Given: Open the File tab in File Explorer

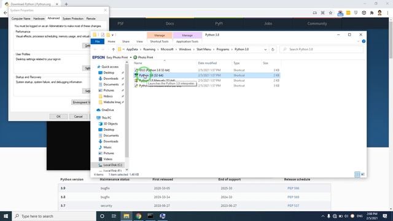Looking at the screenshot, I should point(98,41).
